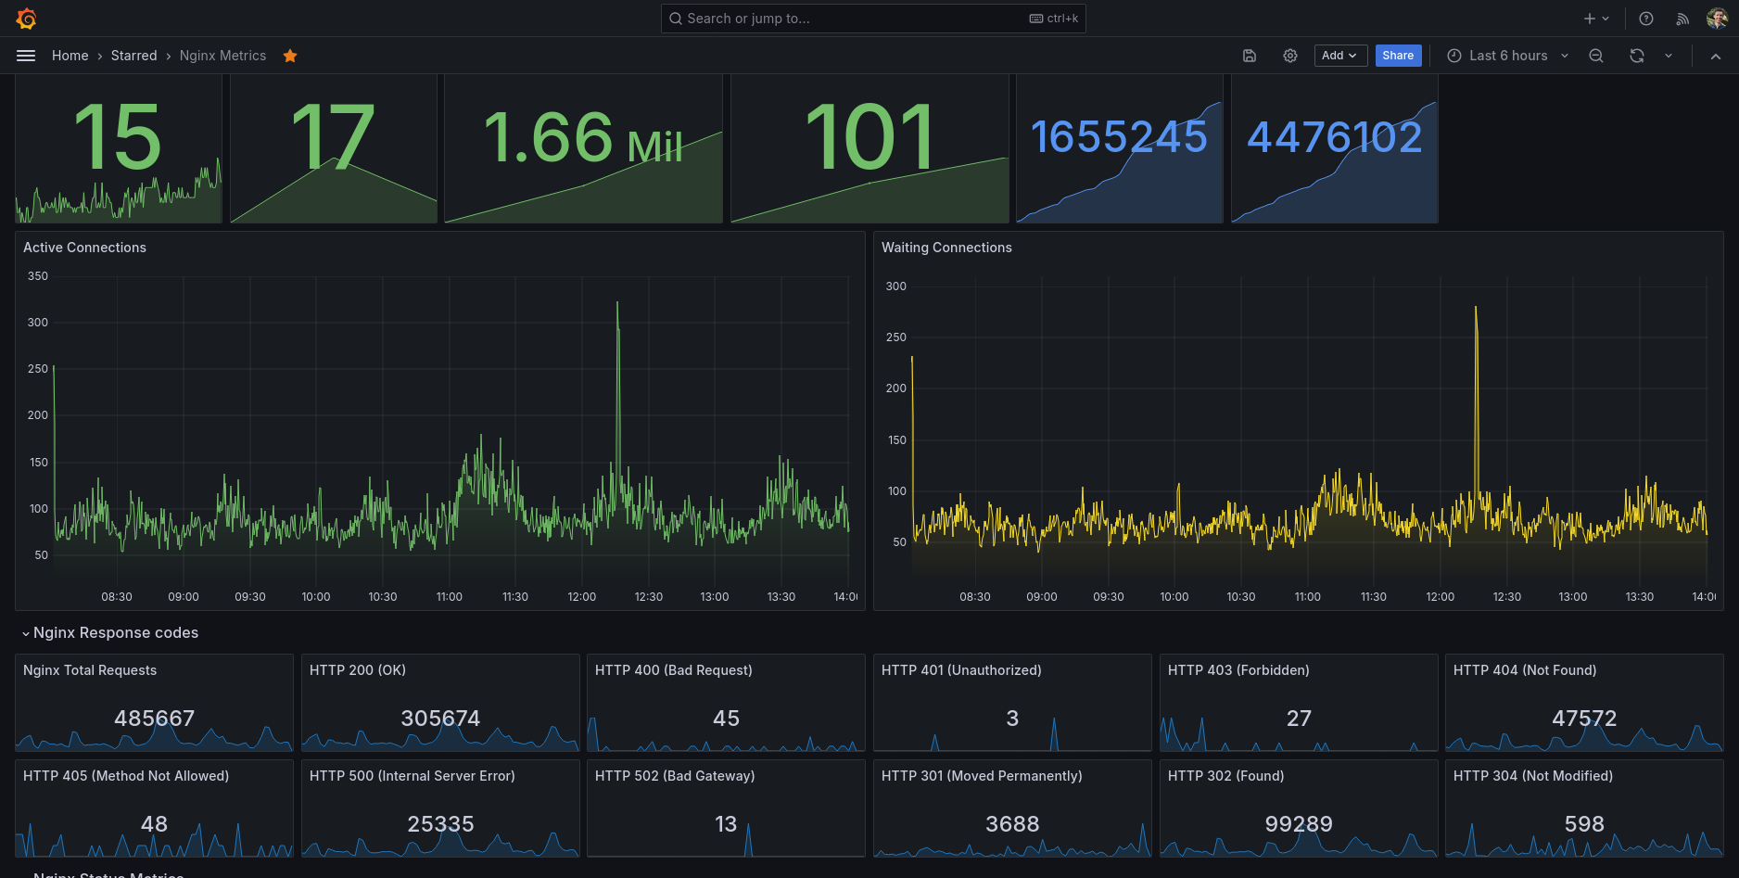This screenshot has width=1739, height=878.
Task: Open the plus new-item menu
Action: [x=1595, y=19]
